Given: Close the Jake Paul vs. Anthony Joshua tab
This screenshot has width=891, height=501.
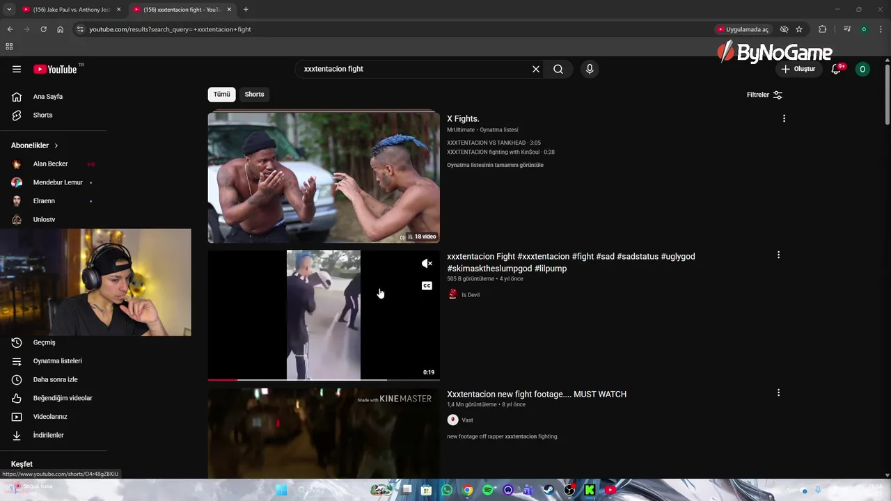Looking at the screenshot, I should tap(118, 10).
